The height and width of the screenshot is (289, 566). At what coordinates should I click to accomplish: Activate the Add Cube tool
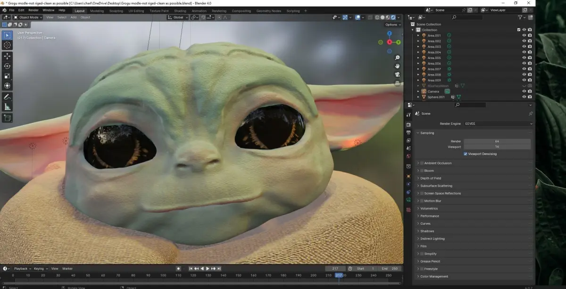pyautogui.click(x=7, y=118)
